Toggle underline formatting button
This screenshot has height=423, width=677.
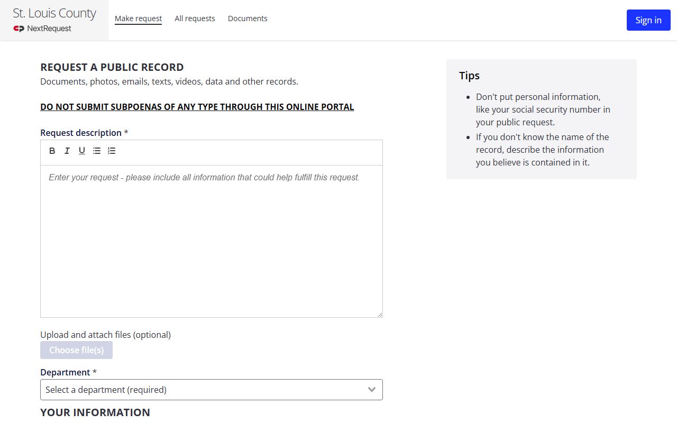pos(82,151)
